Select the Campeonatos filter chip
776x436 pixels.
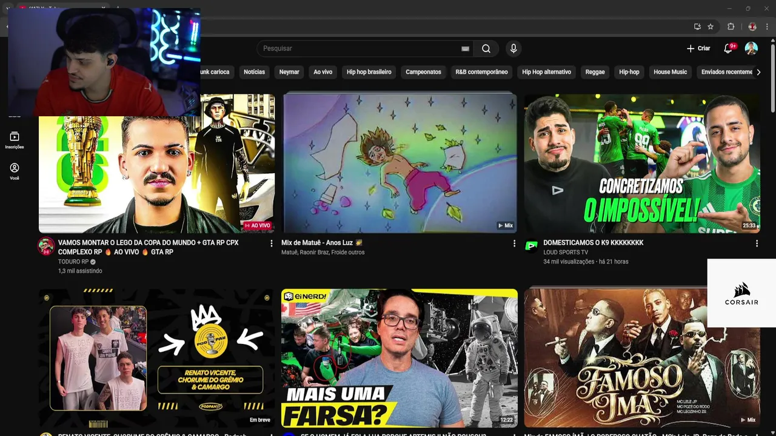pos(423,72)
